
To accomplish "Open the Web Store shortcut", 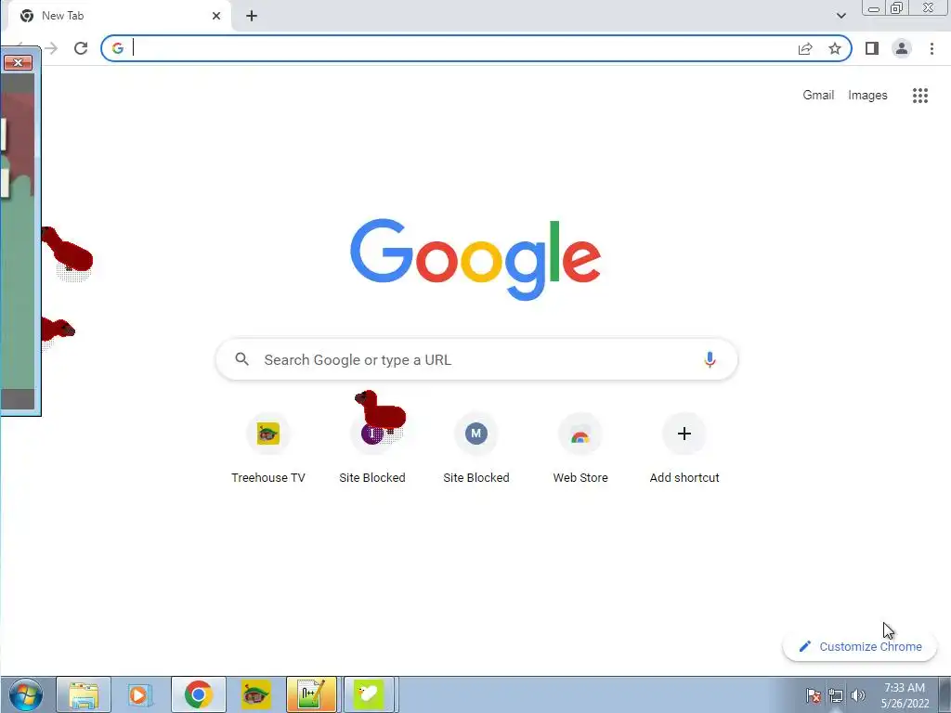I will tap(580, 448).
